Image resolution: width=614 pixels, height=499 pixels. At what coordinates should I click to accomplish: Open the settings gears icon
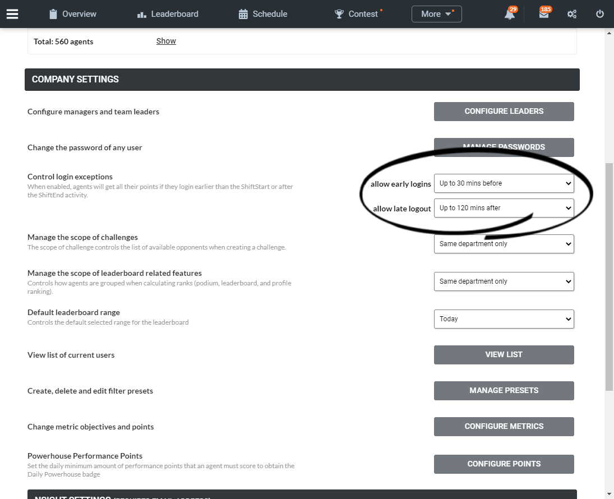(x=572, y=14)
